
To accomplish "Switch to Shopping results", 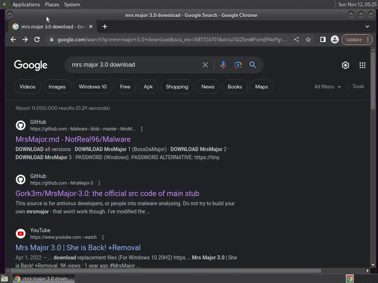I will (177, 87).
